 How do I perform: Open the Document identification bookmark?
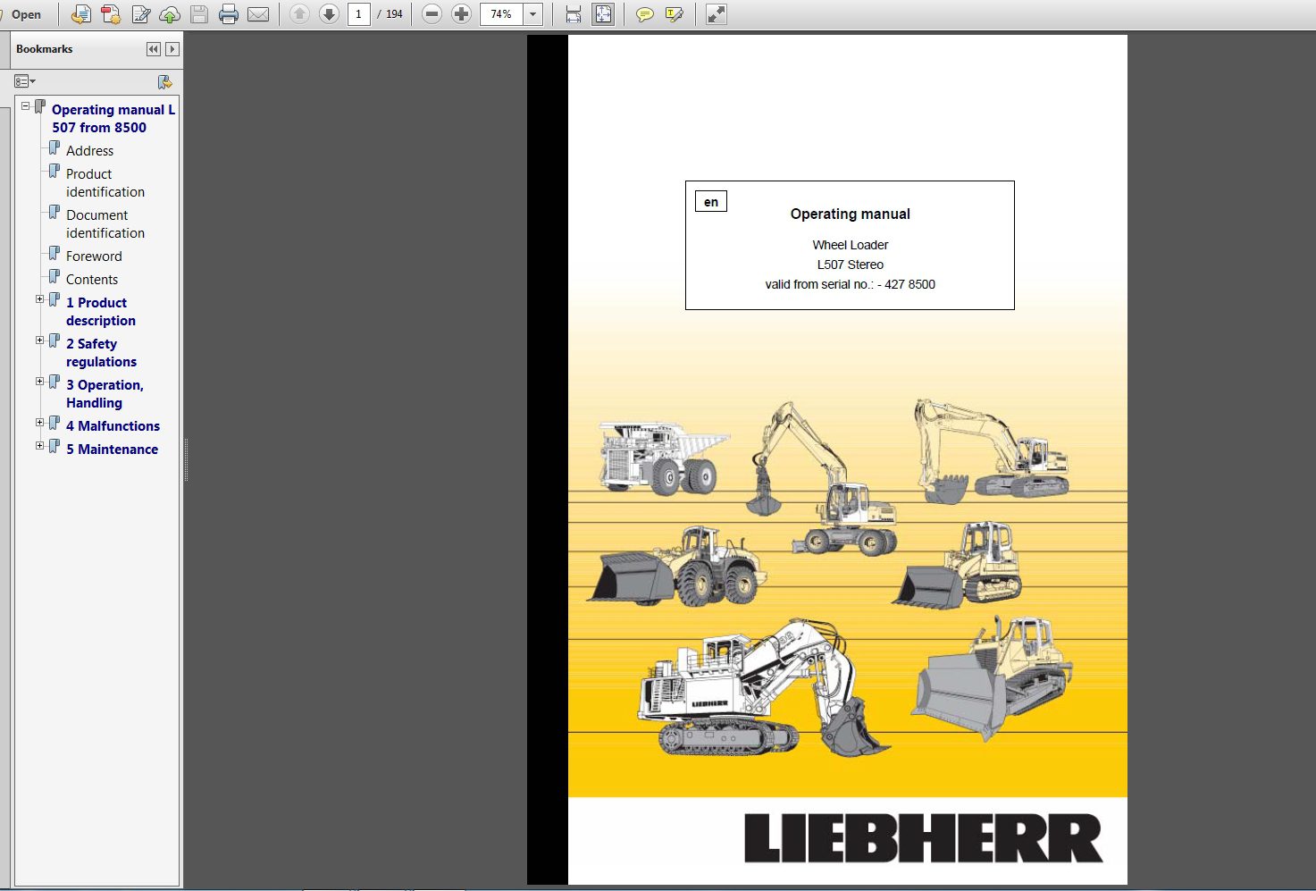tap(105, 223)
